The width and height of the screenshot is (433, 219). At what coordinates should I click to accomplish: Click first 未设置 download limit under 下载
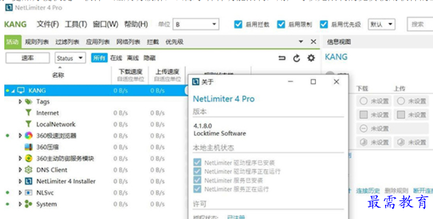(374, 101)
